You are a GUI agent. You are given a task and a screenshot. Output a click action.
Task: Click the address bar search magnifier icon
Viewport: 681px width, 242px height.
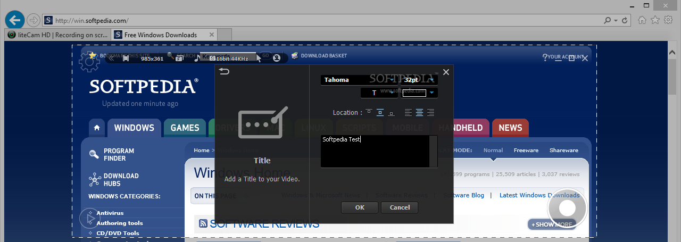tap(608, 20)
